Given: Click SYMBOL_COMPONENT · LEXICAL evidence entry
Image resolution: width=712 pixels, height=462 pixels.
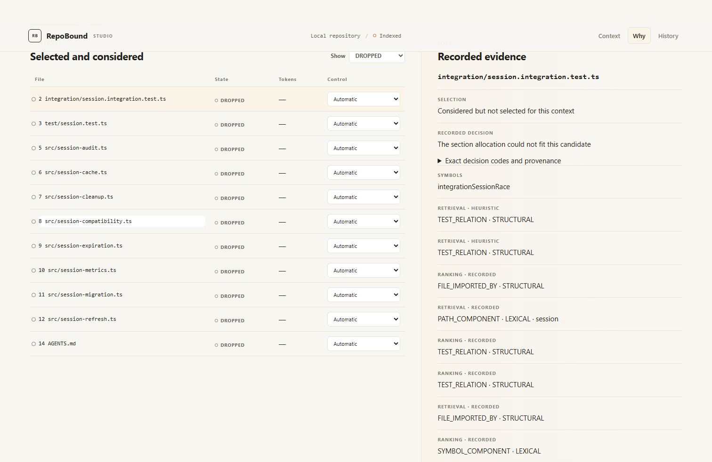Looking at the screenshot, I should click(489, 451).
